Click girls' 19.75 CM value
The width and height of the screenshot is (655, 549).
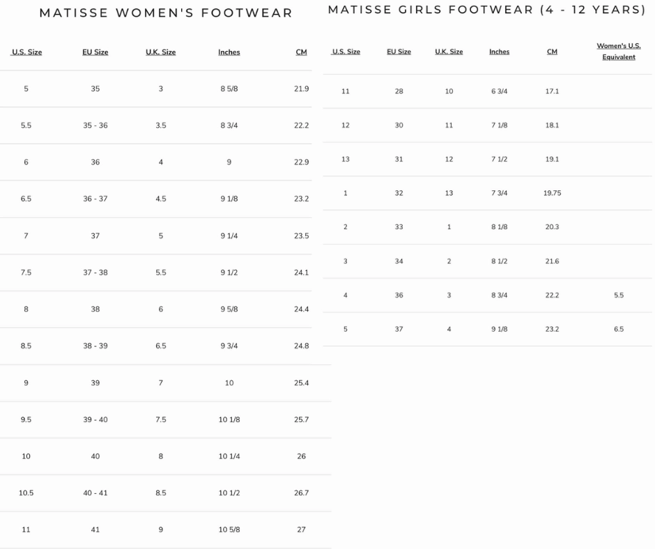[x=552, y=193]
